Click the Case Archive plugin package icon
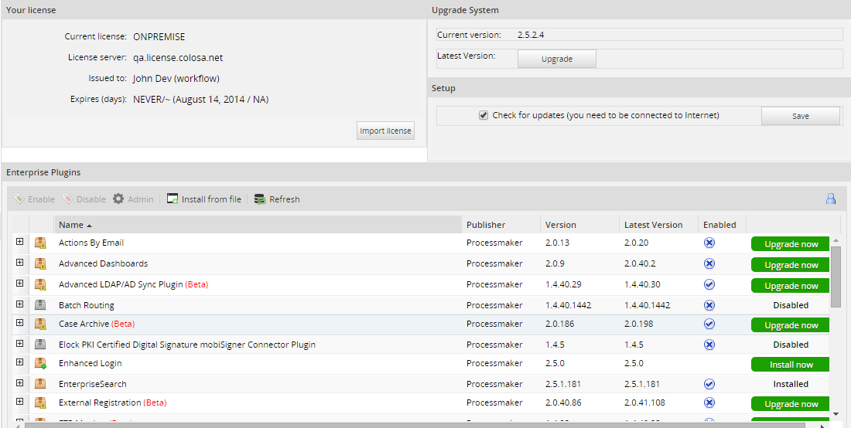 pos(40,324)
